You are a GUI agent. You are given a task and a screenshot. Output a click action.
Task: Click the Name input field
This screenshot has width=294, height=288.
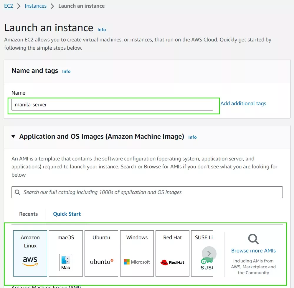[x=112, y=105]
